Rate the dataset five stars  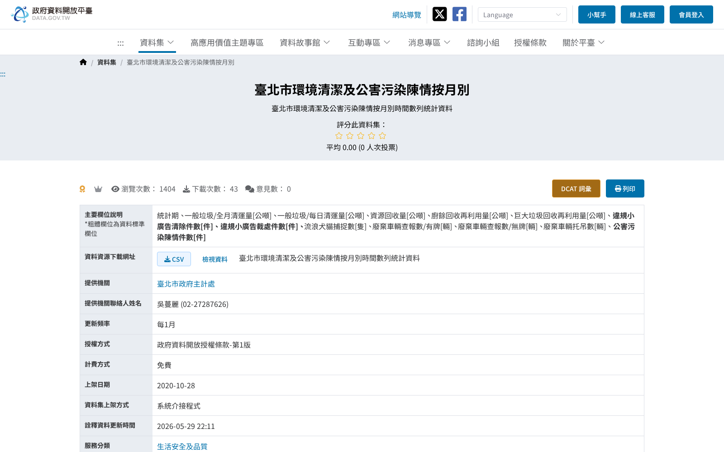(x=382, y=136)
